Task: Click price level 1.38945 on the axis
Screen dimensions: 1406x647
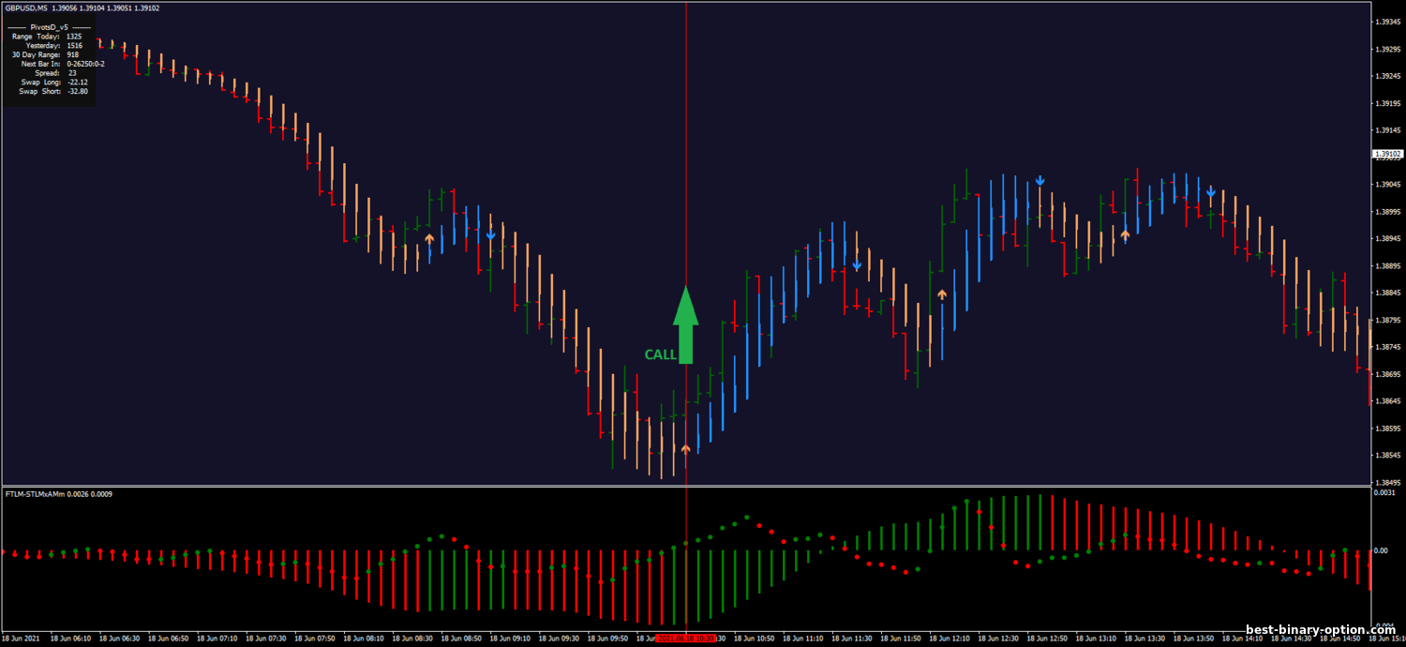Action: [x=1387, y=238]
